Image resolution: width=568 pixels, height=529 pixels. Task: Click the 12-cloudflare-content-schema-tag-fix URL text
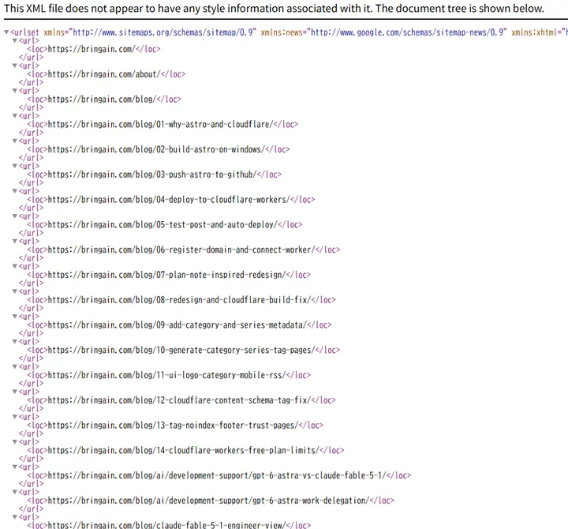tap(179, 400)
